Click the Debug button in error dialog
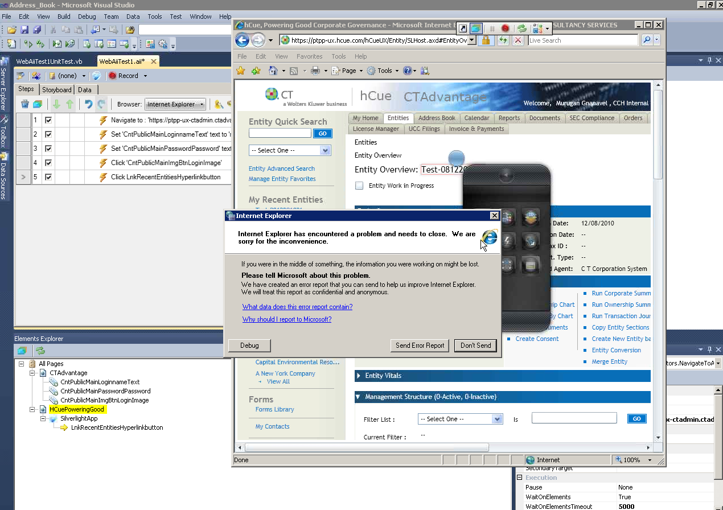The height and width of the screenshot is (510, 723). click(x=249, y=346)
